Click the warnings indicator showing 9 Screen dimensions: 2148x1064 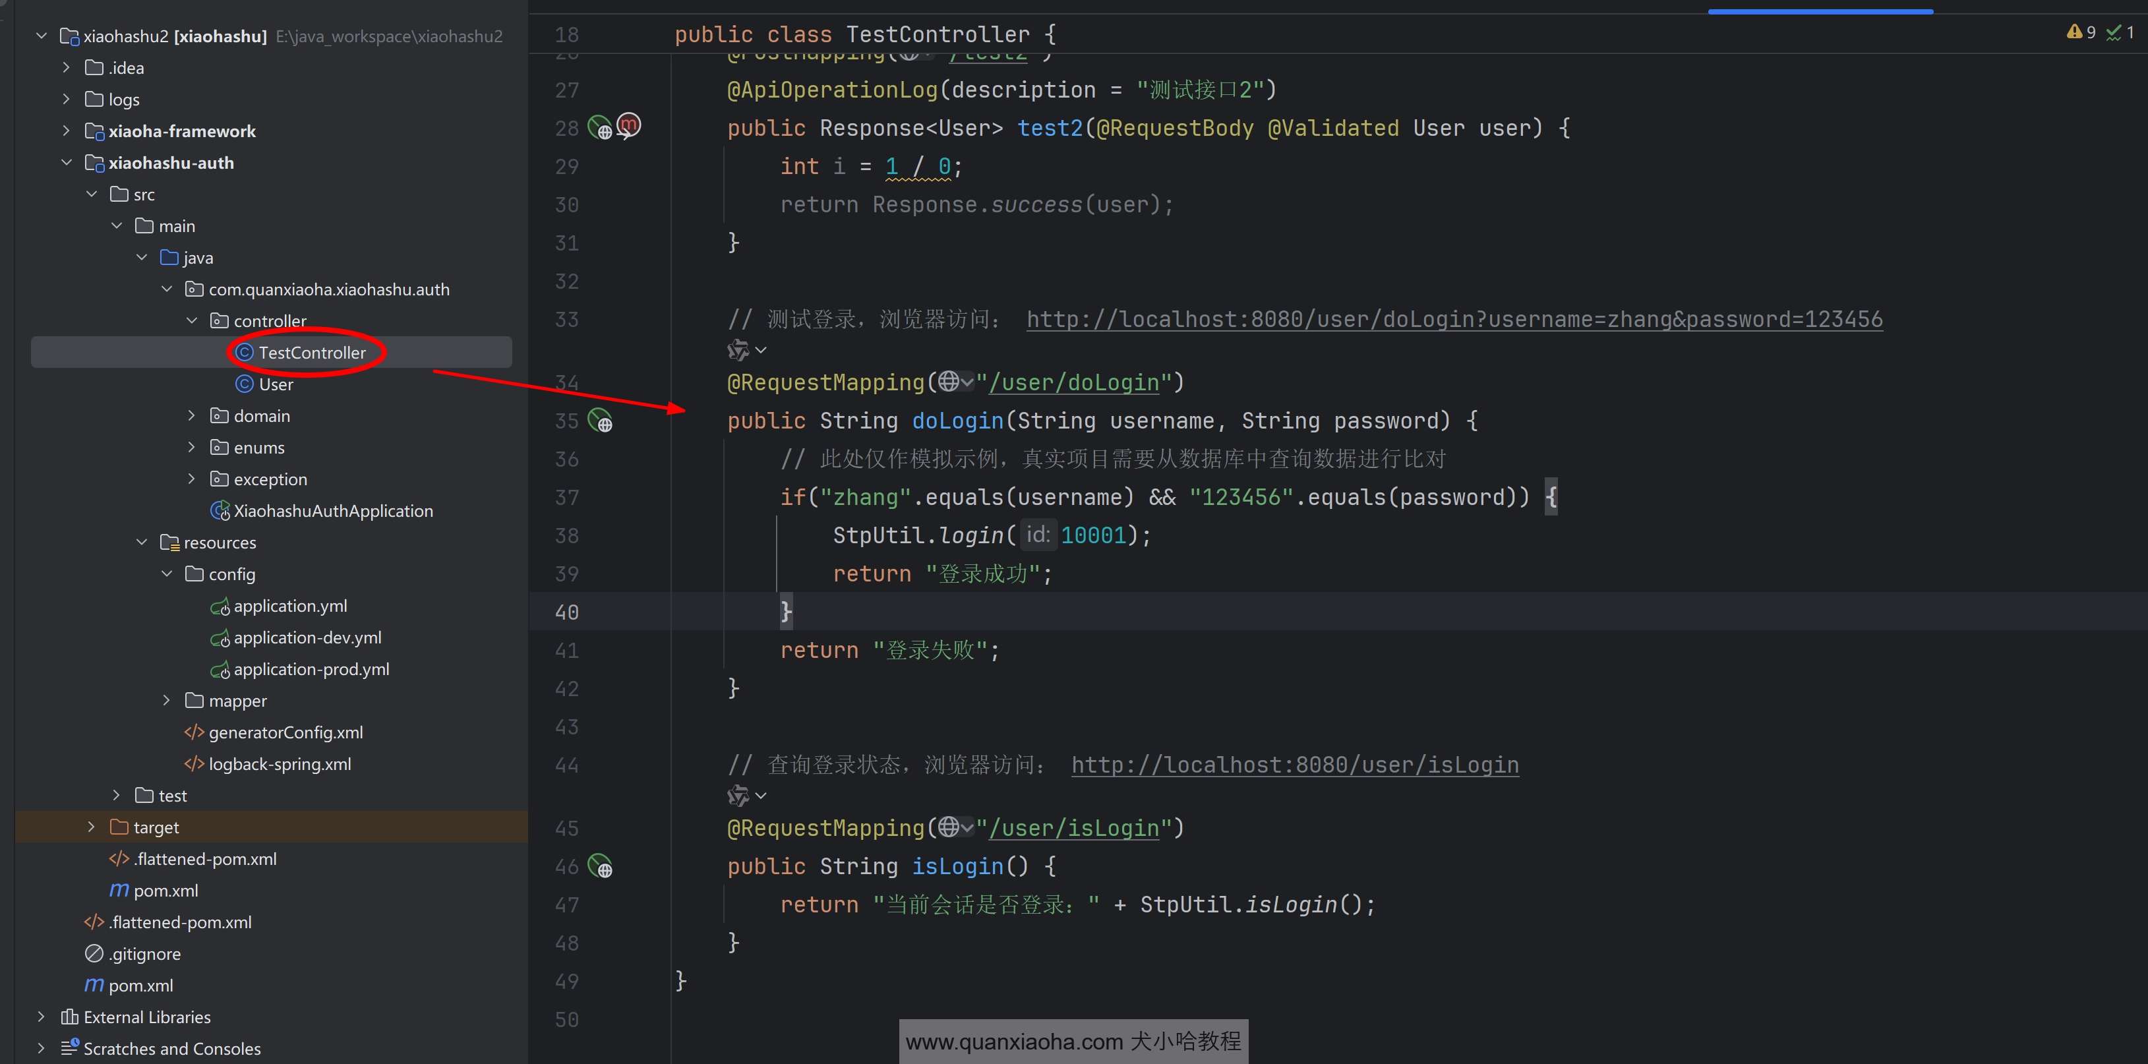tap(2081, 32)
